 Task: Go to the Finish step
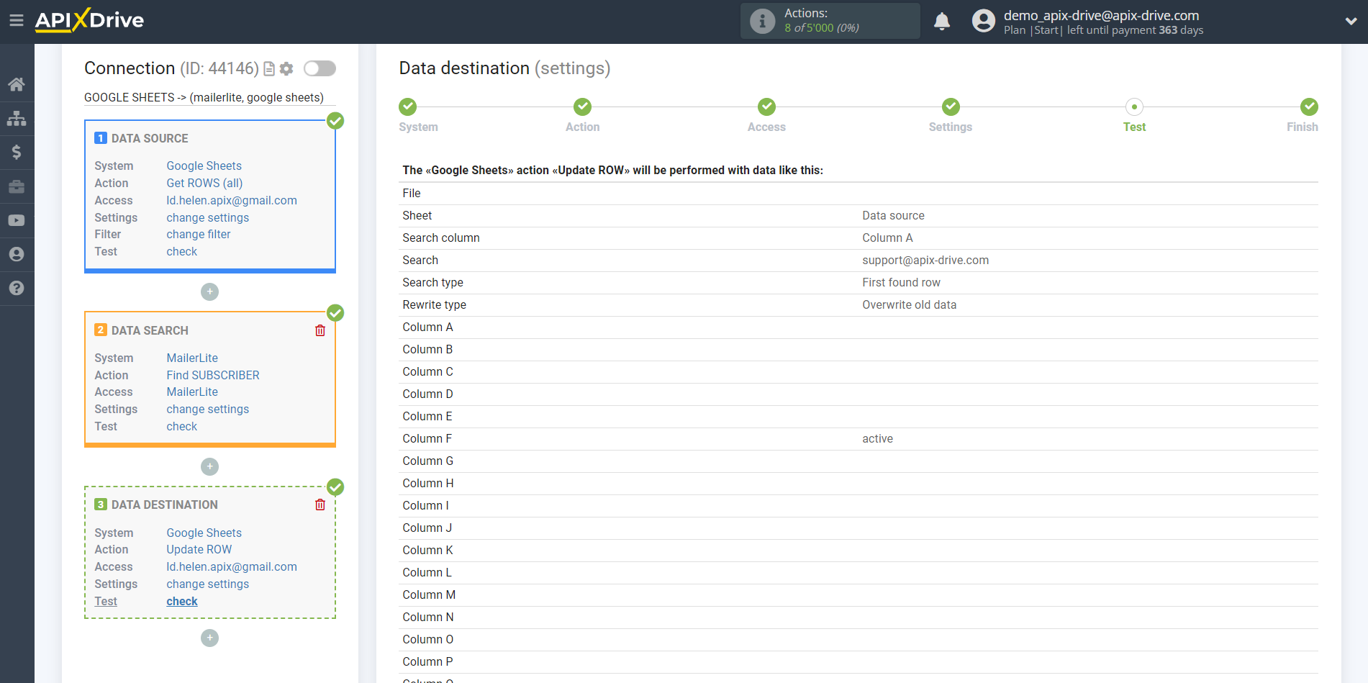[x=1309, y=107]
